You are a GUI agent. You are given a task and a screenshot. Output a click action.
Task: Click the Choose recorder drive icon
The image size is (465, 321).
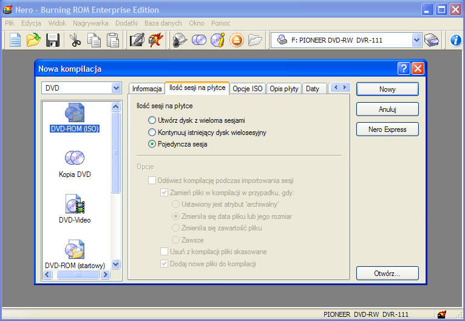(432, 40)
